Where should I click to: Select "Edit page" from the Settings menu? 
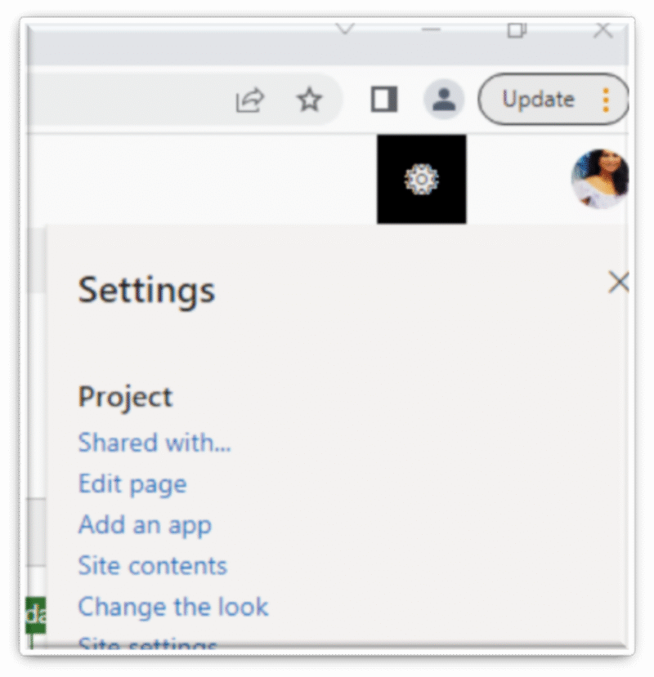[132, 483]
